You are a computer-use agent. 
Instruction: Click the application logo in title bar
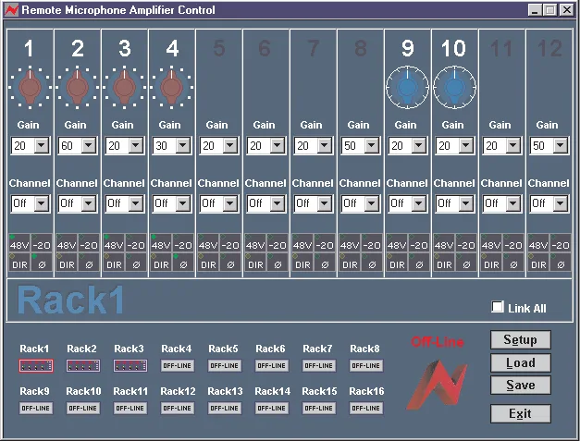(11, 9)
